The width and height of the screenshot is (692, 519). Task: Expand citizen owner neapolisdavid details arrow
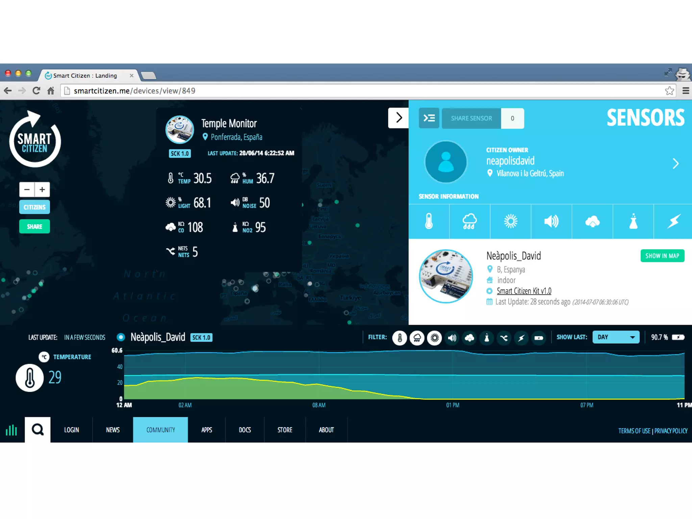(675, 164)
